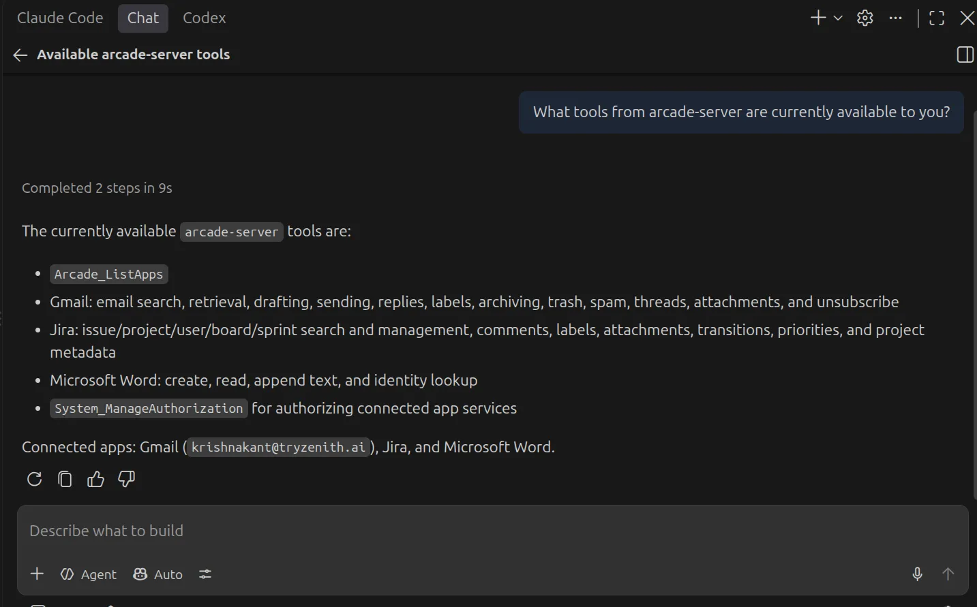Screen dimensions: 977x607
Task: Open the Auto model picker
Action: click(x=158, y=574)
